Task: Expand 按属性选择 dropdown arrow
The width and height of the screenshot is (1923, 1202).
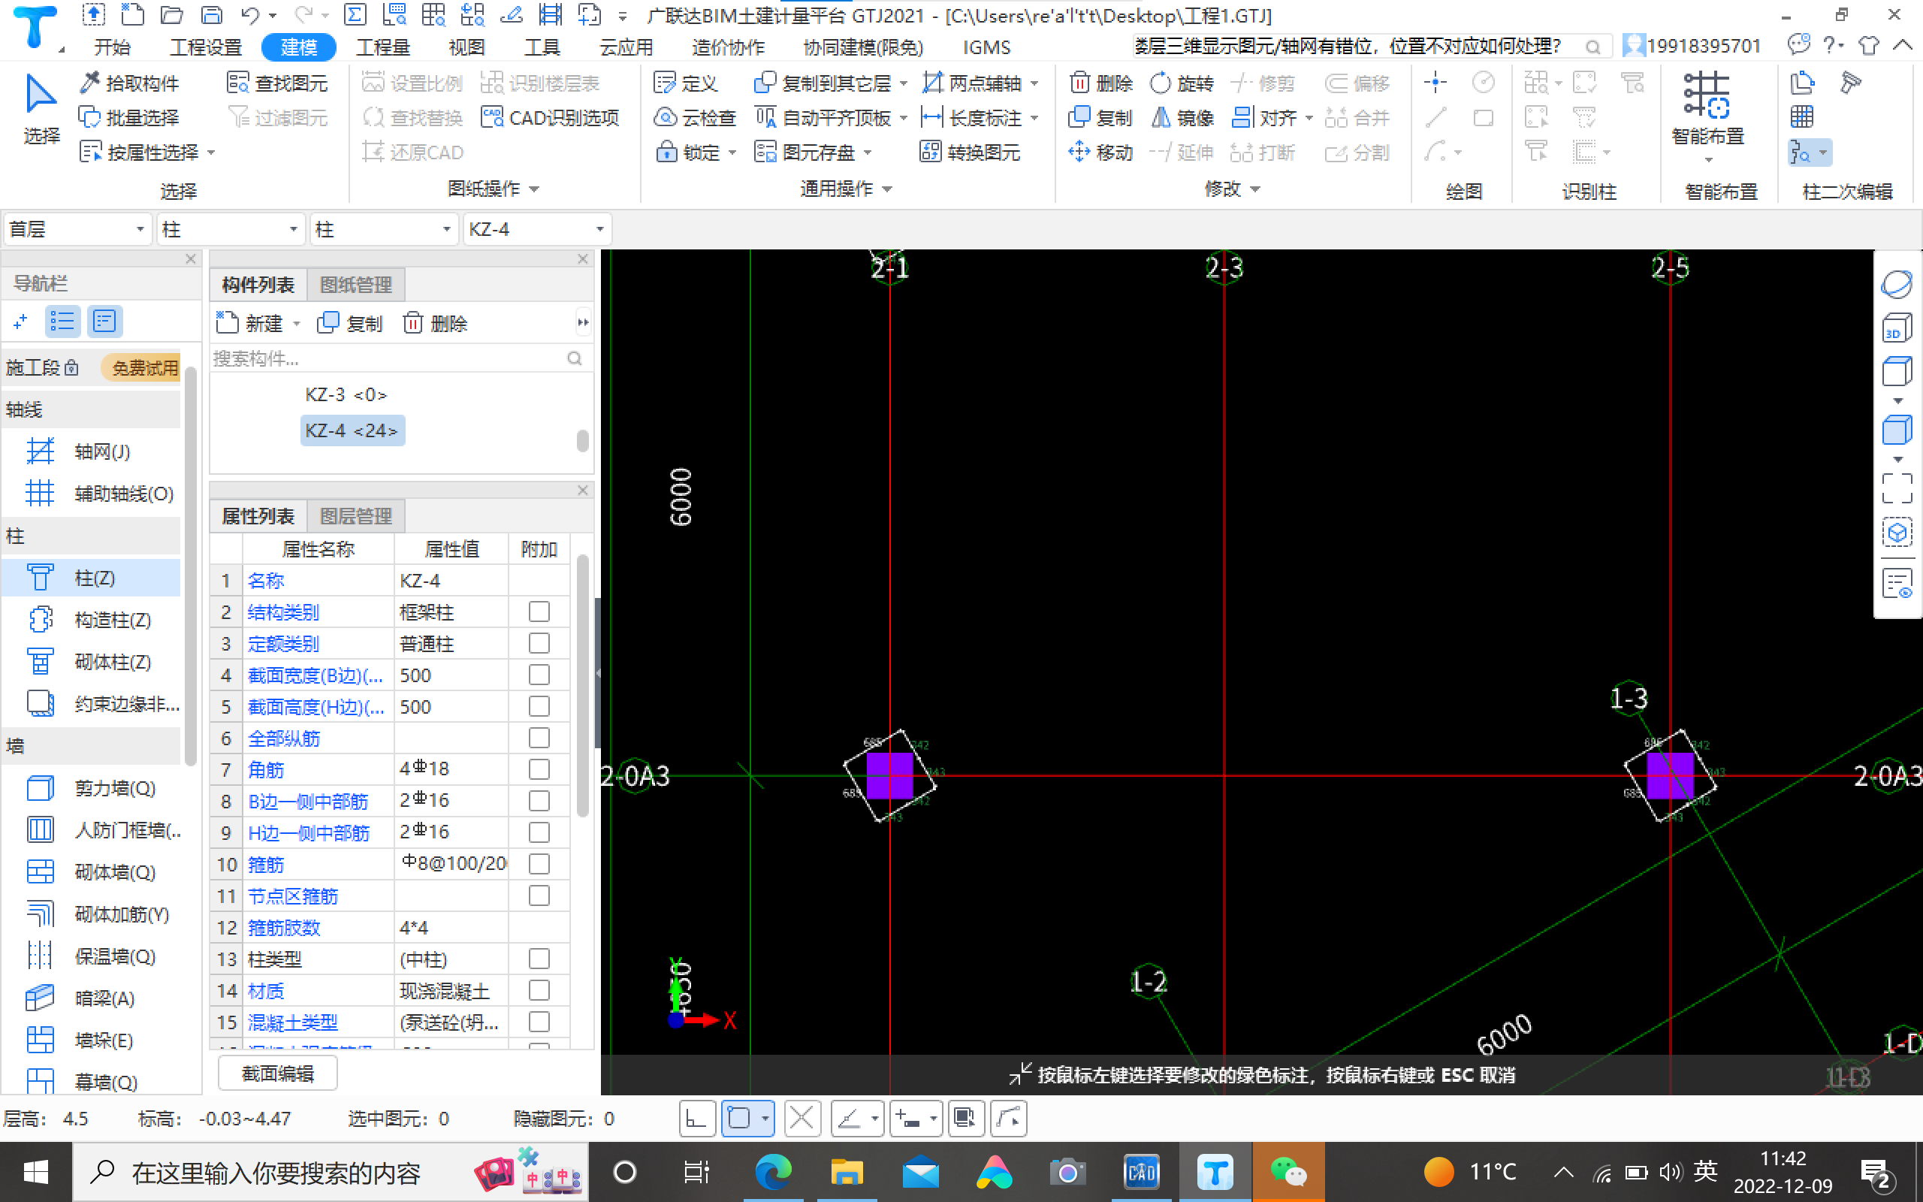Action: tap(211, 152)
